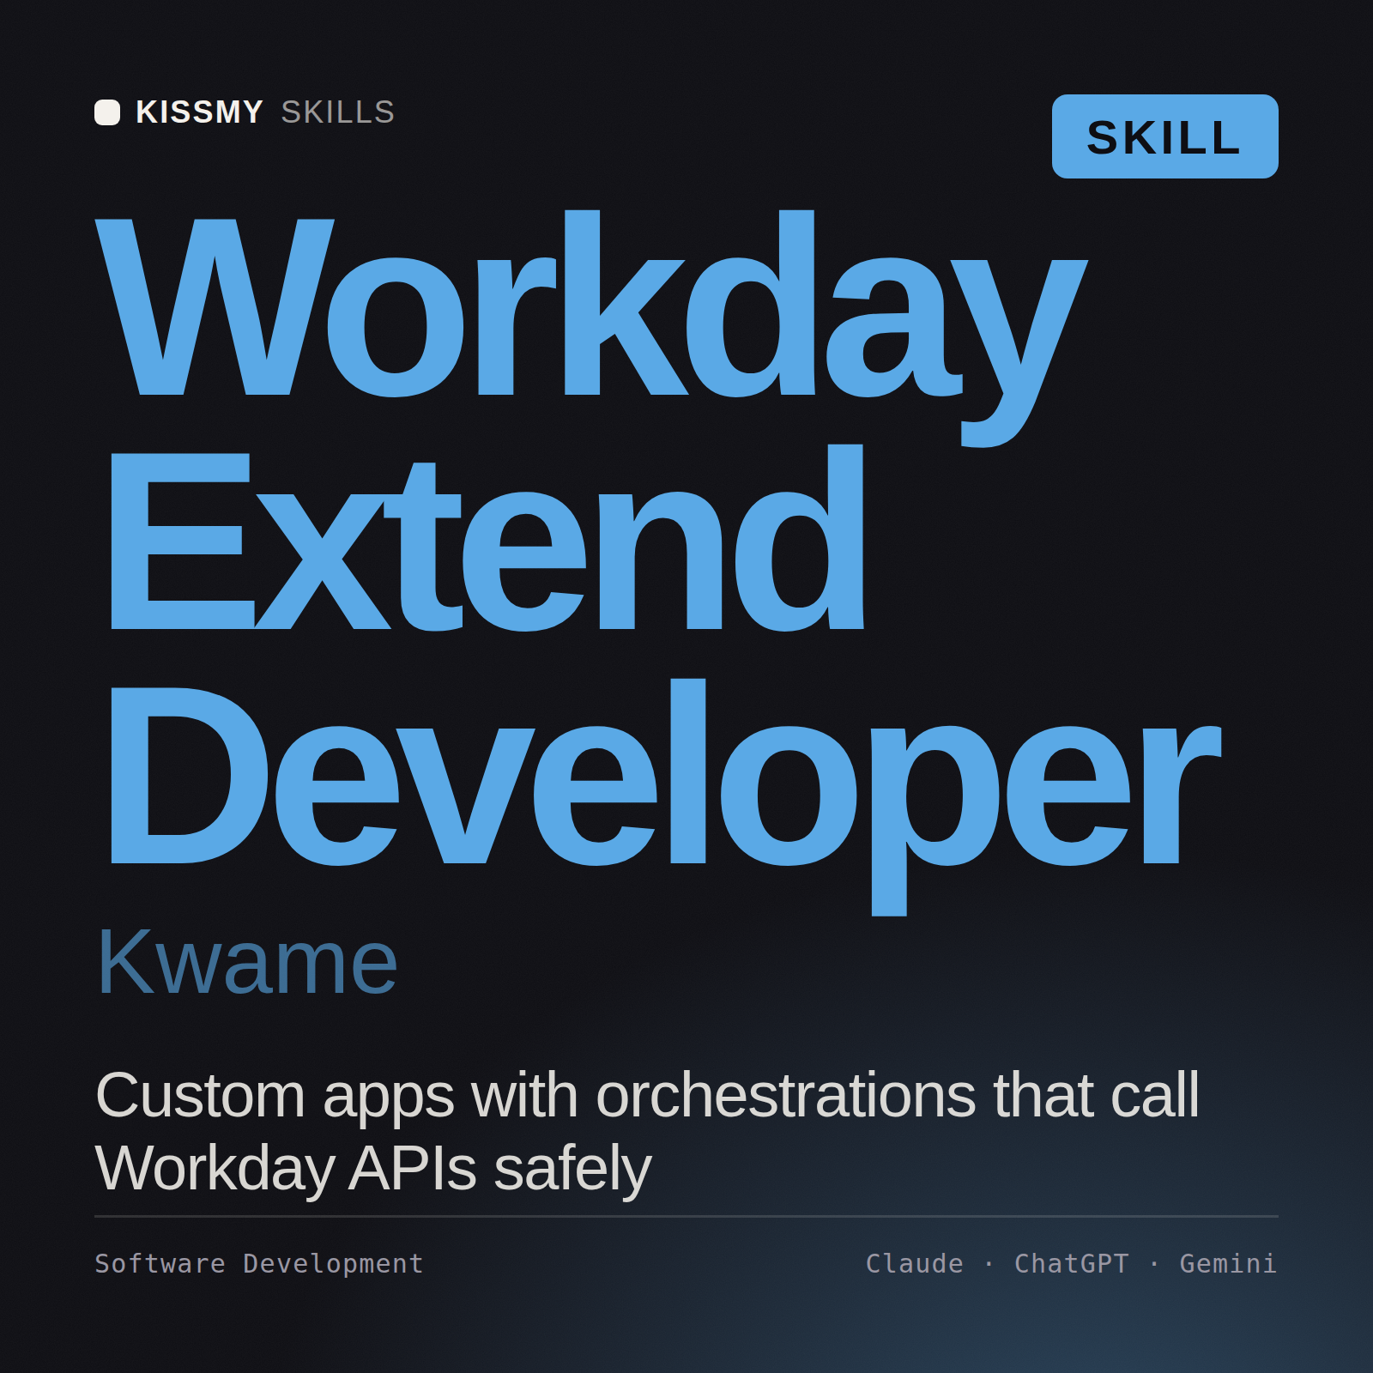Click the 'Claude' footer label
1373x1373 pixels.
point(915,1263)
